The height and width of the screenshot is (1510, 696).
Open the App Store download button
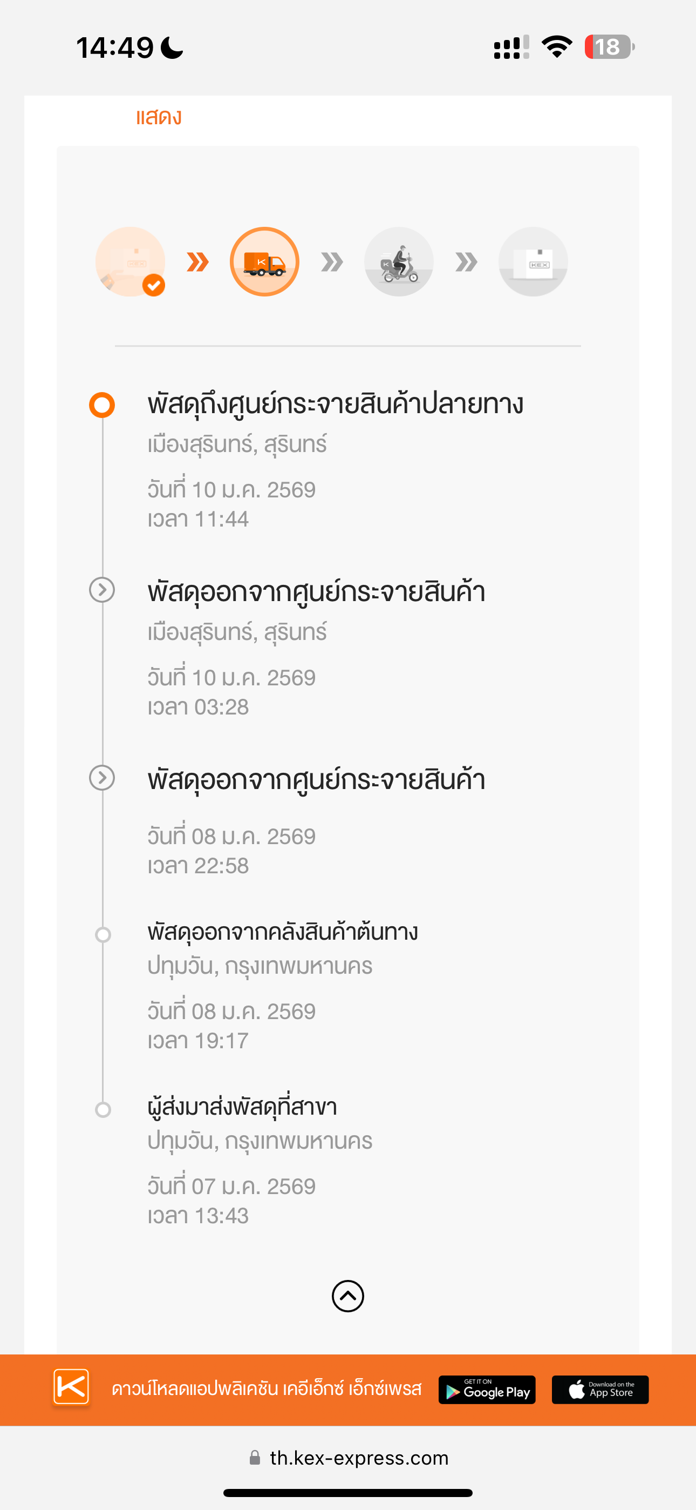[600, 1389]
